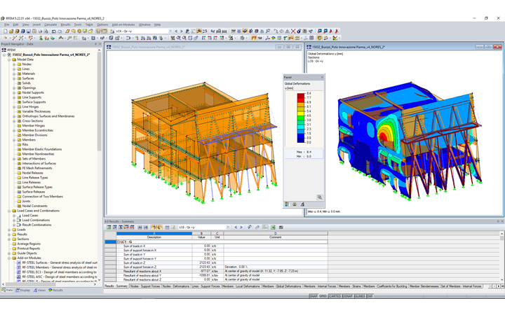
Task: Toggle OSNAP in the status bar
Action: point(347,296)
